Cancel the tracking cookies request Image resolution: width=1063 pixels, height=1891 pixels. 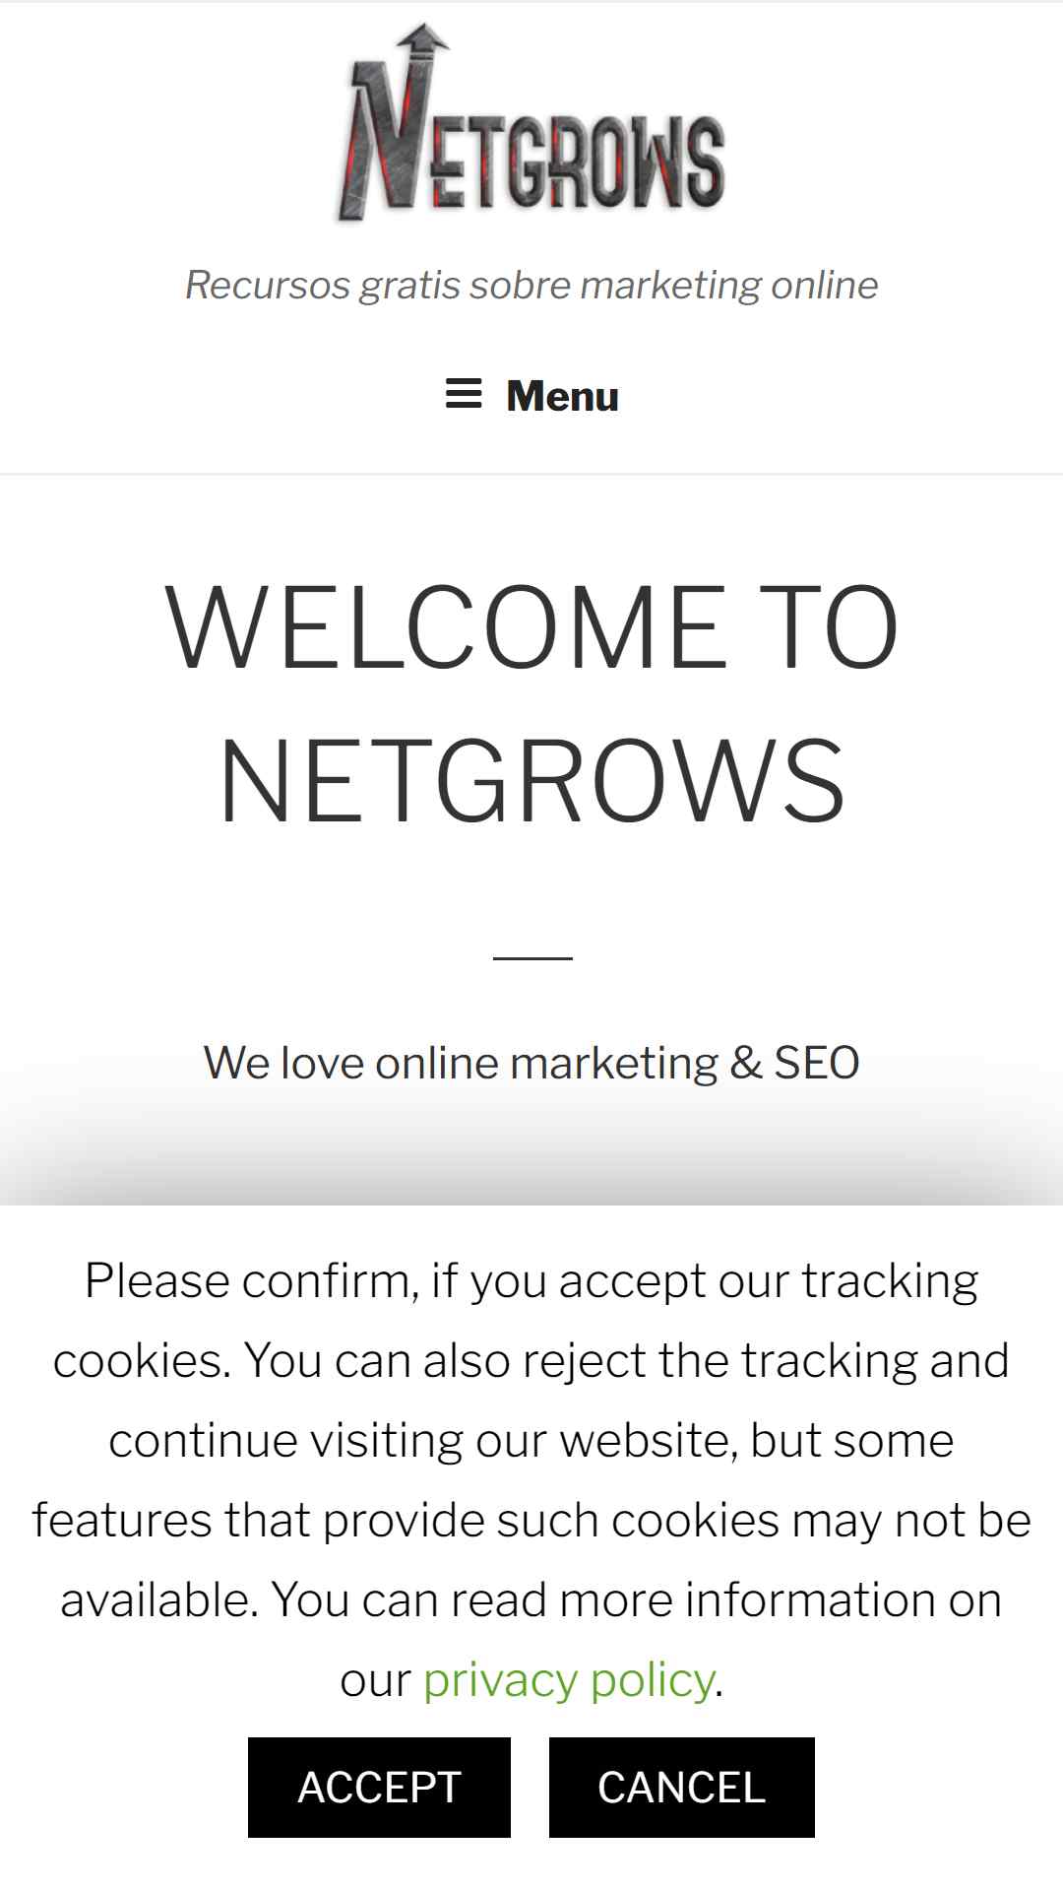pos(682,1788)
